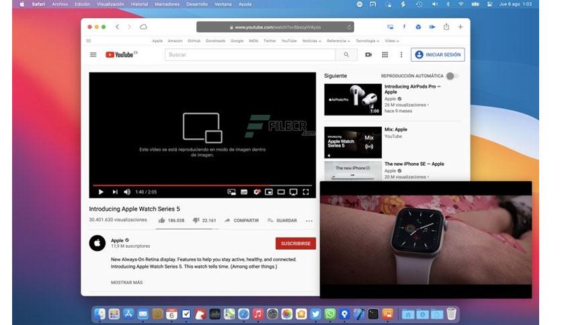Open YouTube hamburger guide menu
The image size is (562, 325).
(93, 55)
